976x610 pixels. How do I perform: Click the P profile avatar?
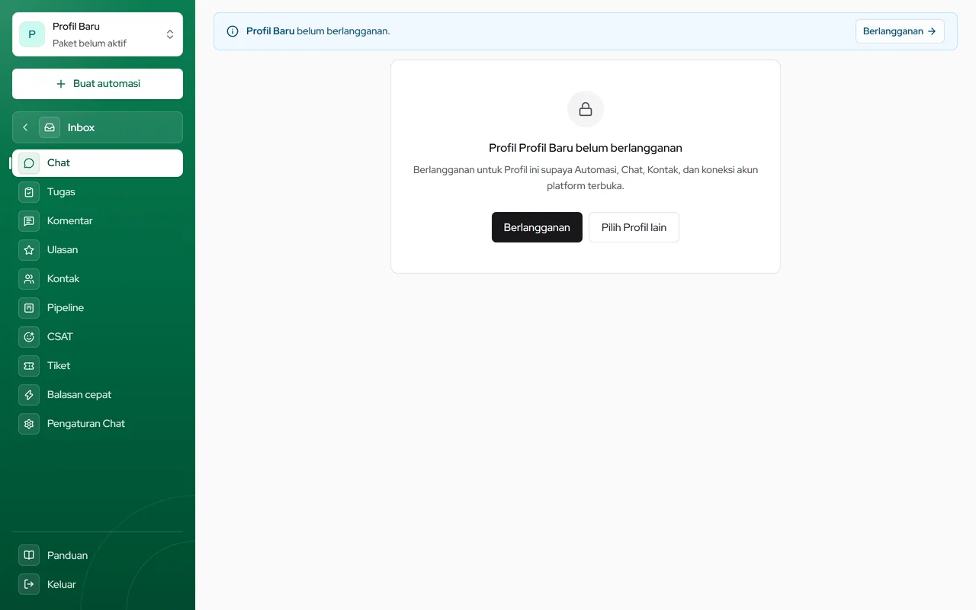click(32, 34)
